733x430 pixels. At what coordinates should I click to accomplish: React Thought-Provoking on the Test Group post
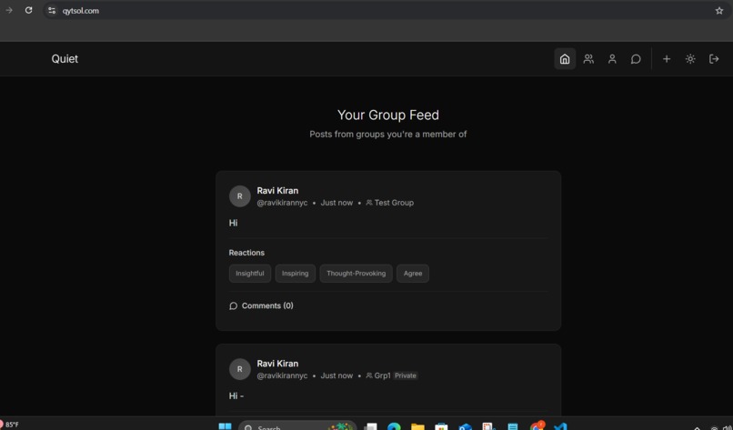tap(356, 274)
